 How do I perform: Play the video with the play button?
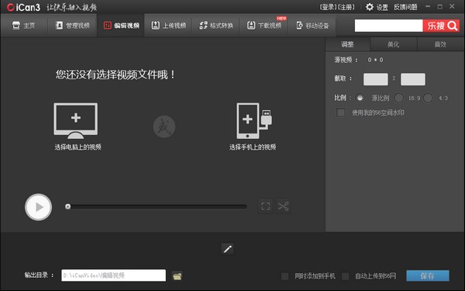coord(38,207)
